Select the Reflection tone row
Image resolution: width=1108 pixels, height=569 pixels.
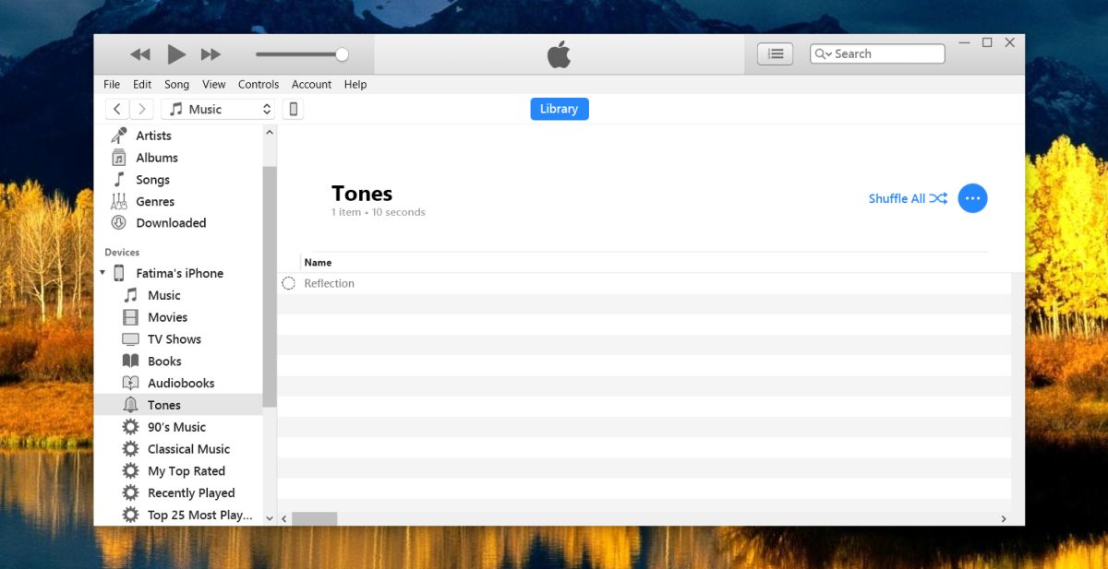click(x=644, y=283)
